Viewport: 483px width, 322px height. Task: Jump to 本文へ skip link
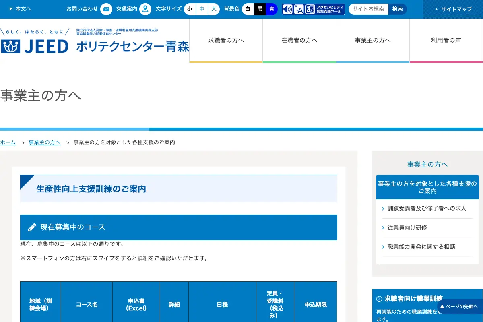pos(20,9)
